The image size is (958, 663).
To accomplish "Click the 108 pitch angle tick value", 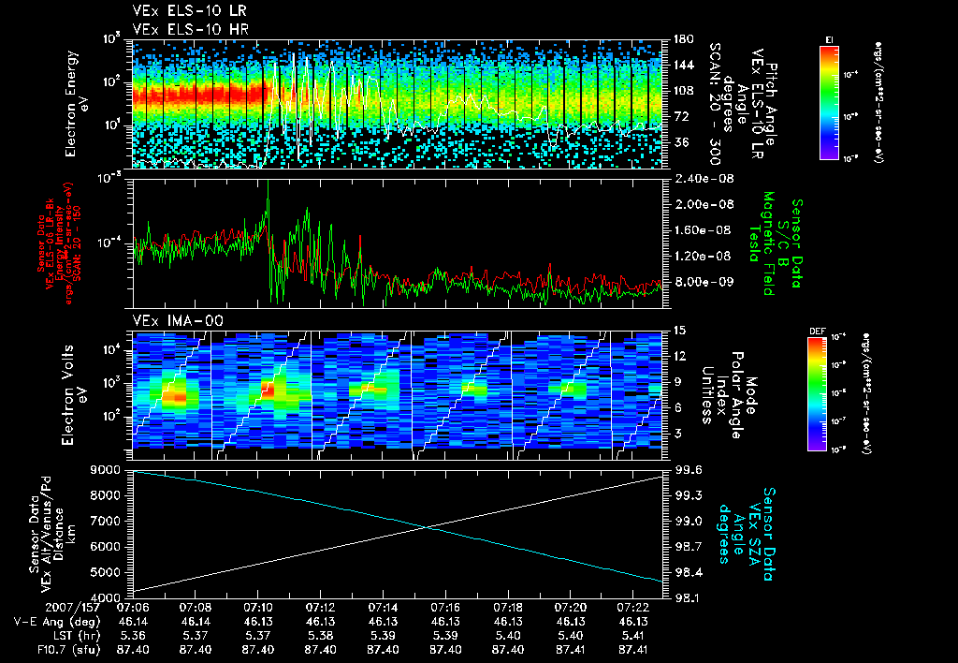I will click(x=684, y=91).
